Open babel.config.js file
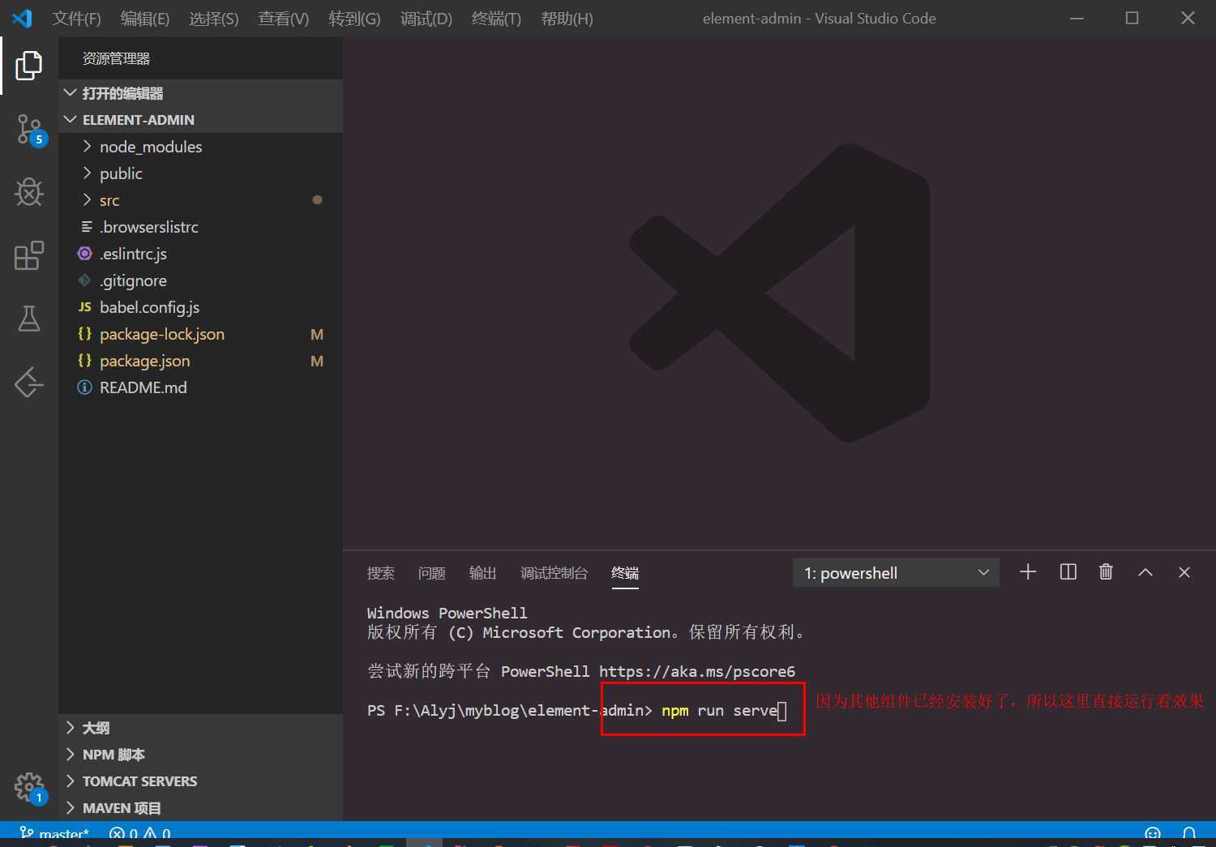1216x847 pixels. point(200,307)
